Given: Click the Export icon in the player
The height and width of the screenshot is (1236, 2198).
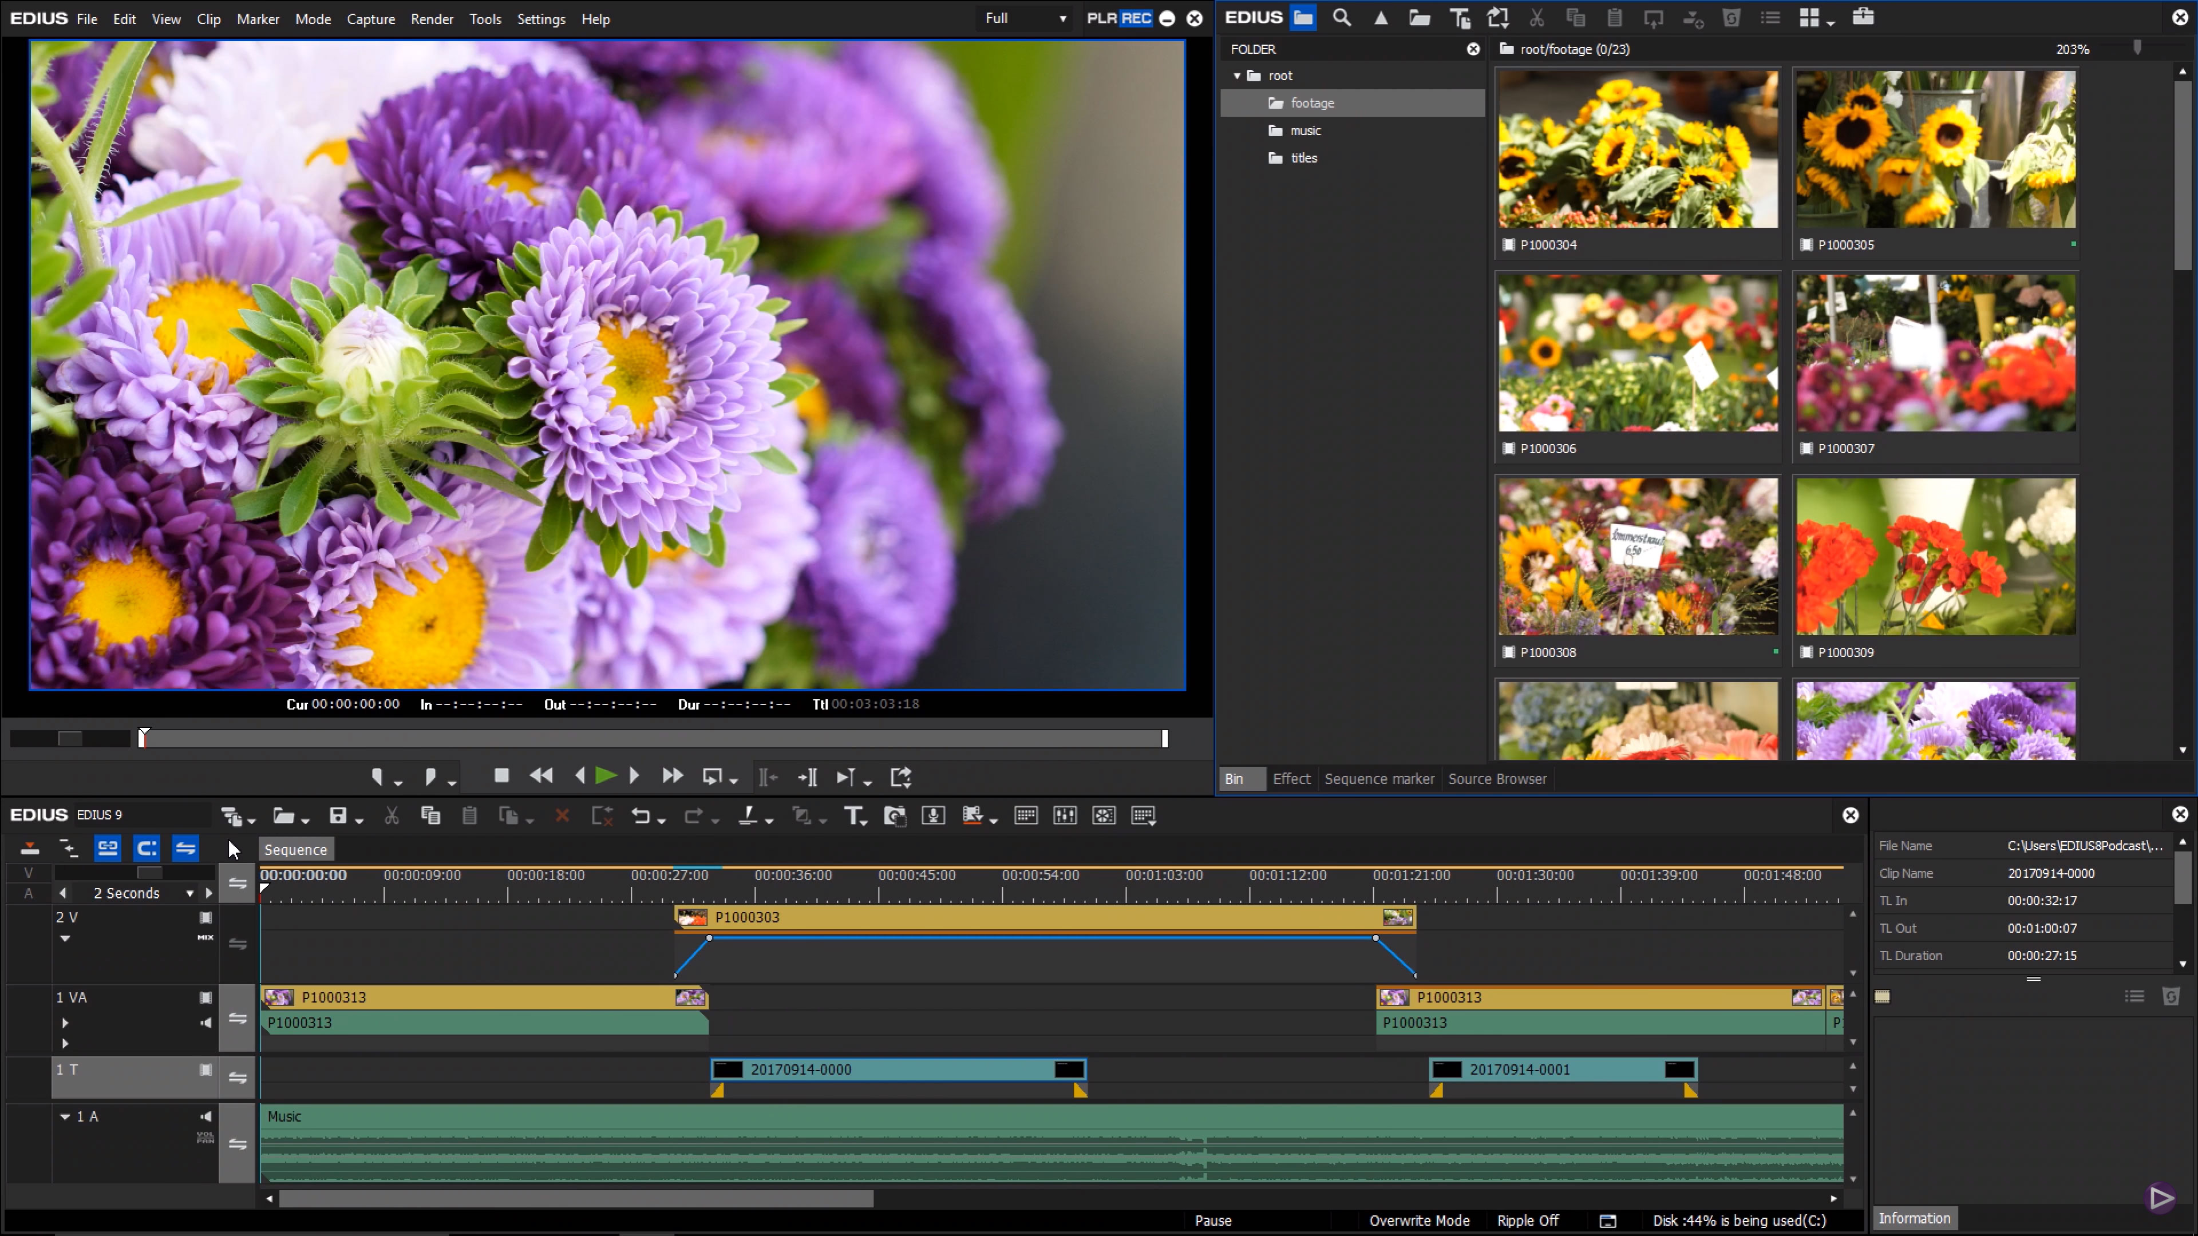Looking at the screenshot, I should [901, 777].
